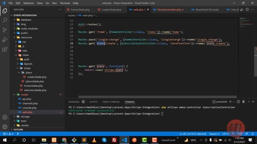The image size is (257, 144).
Task: Click Spaces: 4 indentation setting
Action: click(x=214, y=134)
